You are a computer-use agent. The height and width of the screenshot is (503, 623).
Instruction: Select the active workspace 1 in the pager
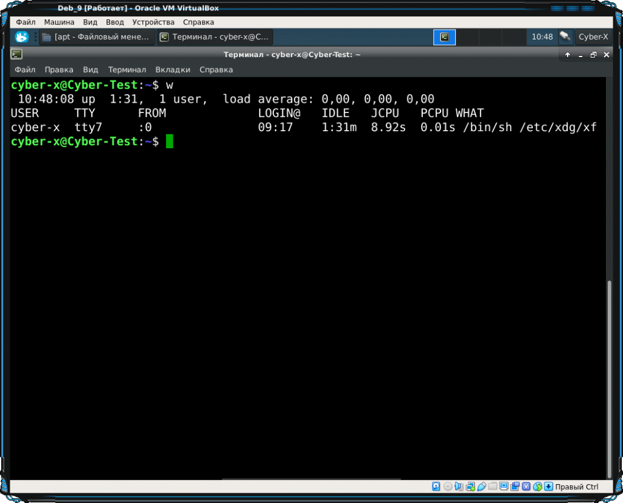[x=444, y=37]
